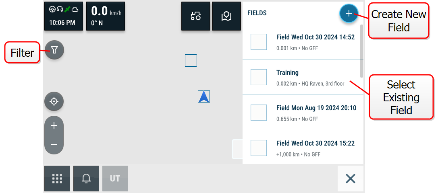
Task: Tap the speed and heading widget
Action: 106,16
